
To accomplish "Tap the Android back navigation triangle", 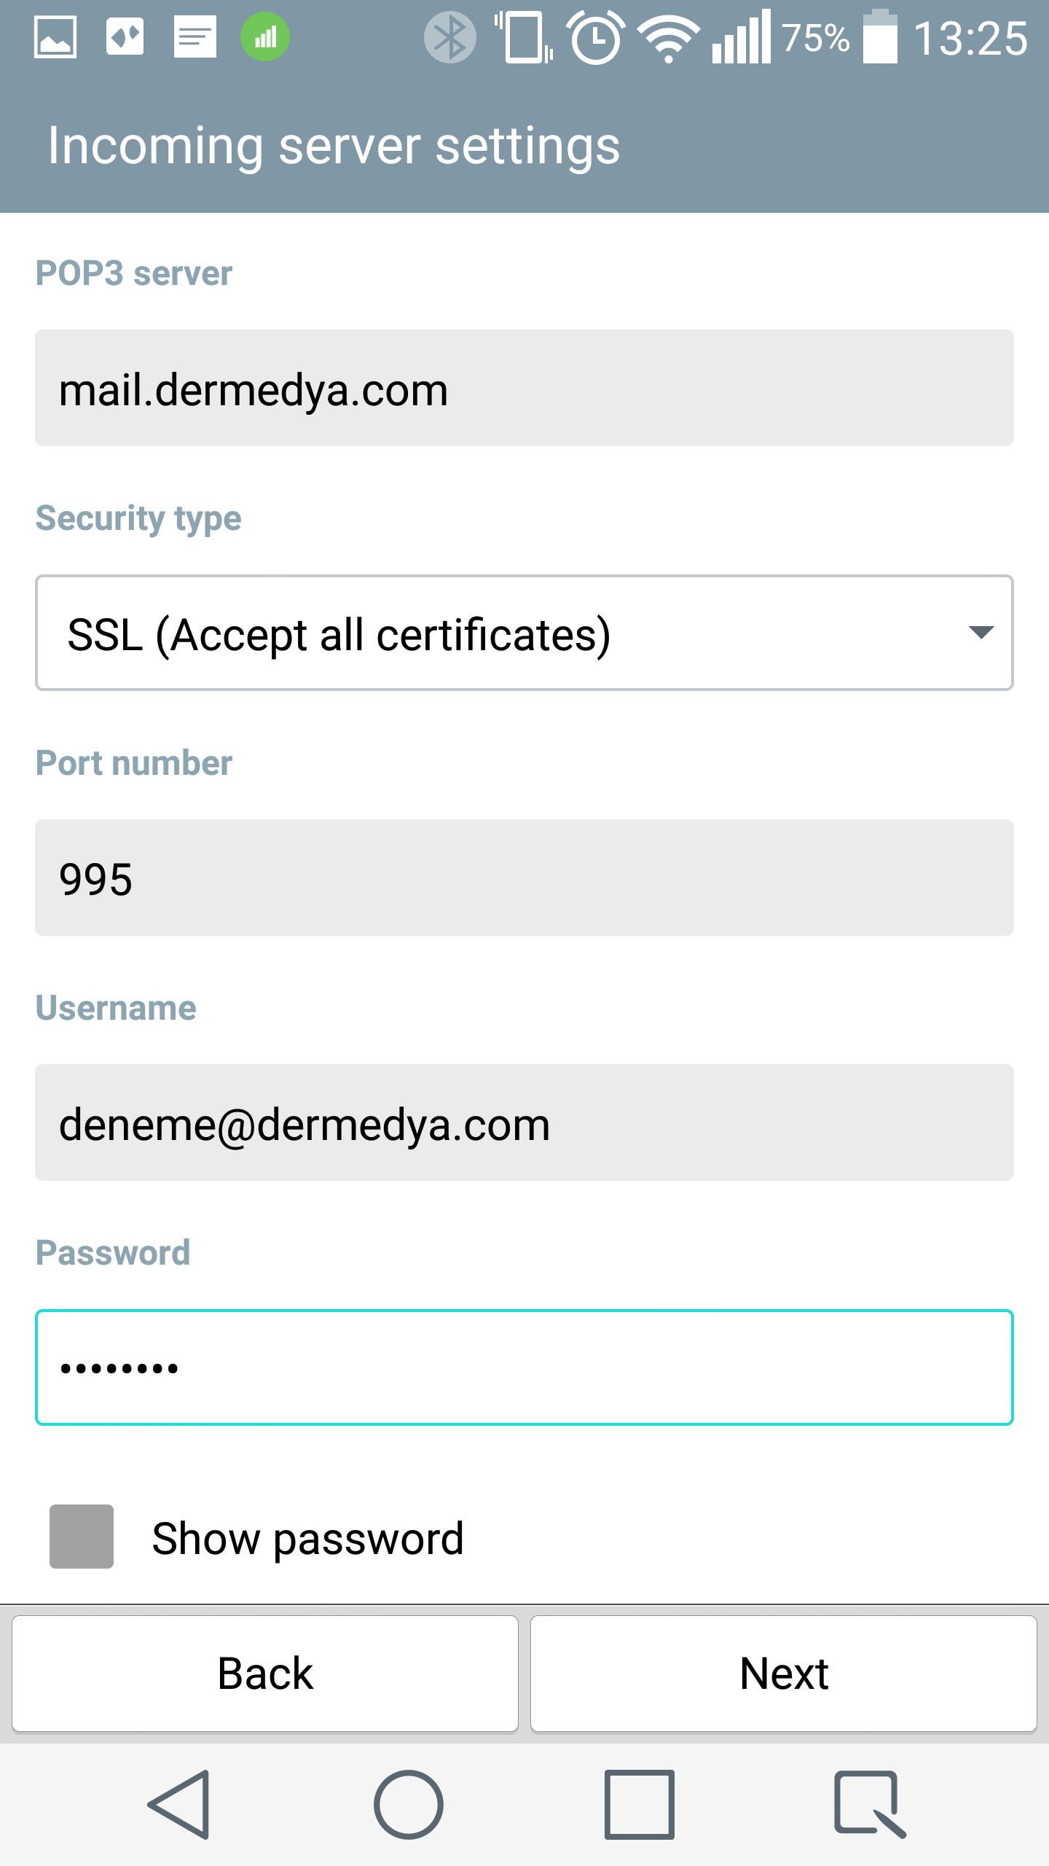I will tap(180, 1805).
